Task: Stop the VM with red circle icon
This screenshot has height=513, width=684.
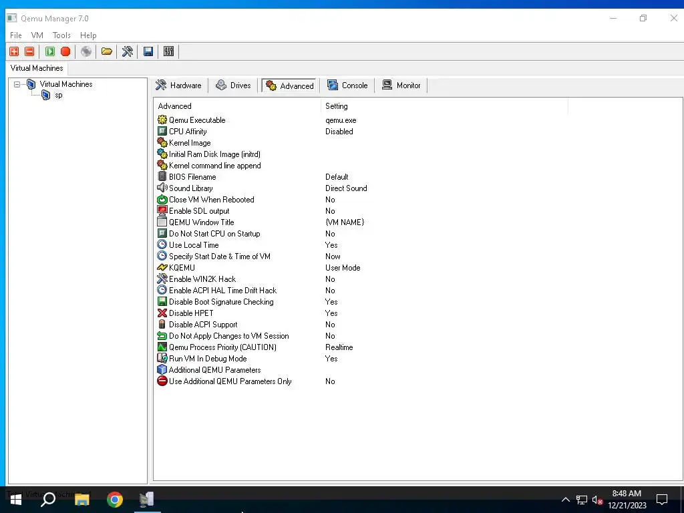Action: click(65, 51)
